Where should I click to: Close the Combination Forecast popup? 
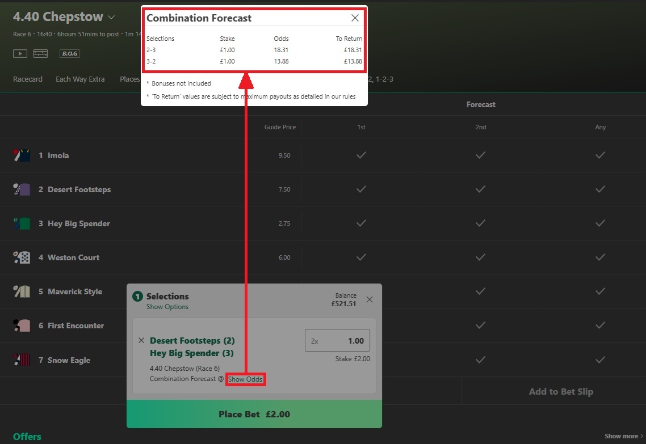coord(355,18)
